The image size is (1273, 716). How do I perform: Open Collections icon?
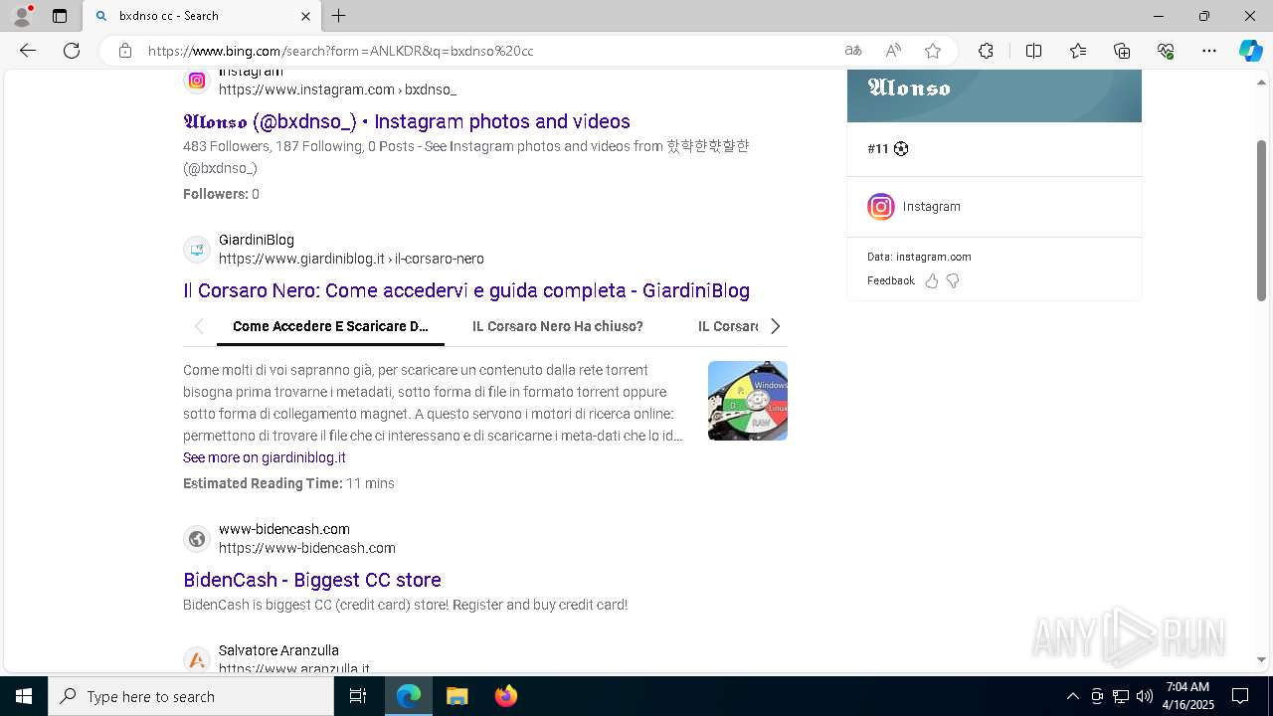pyautogui.click(x=1122, y=51)
